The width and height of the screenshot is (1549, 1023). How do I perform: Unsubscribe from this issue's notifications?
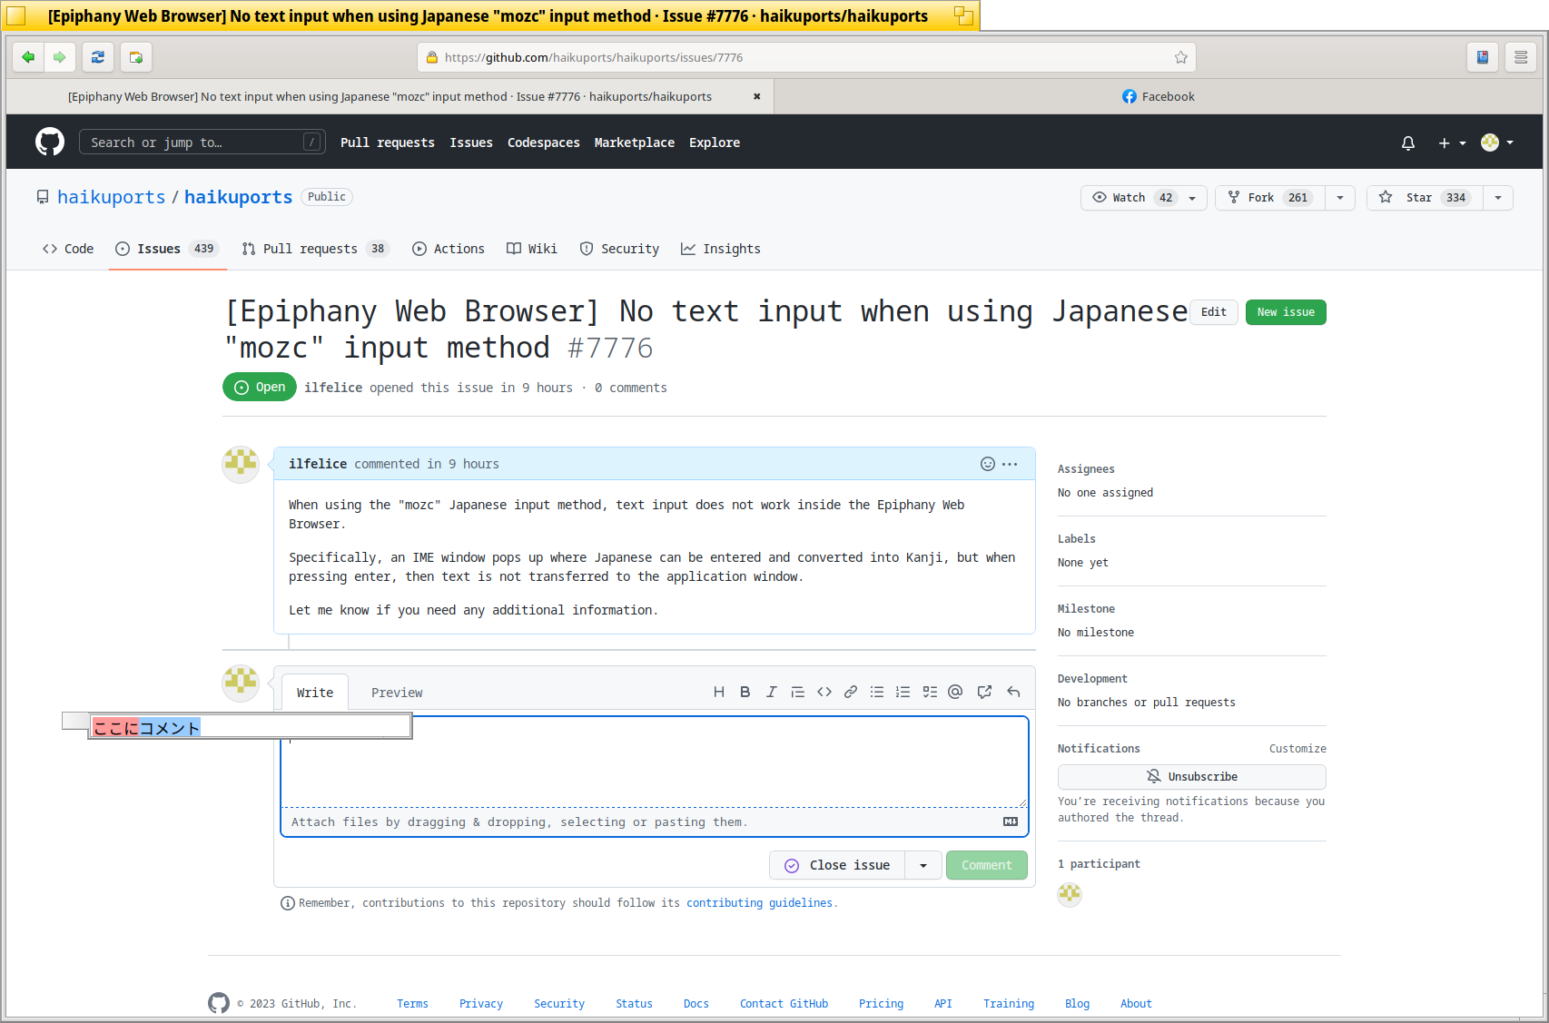click(1191, 776)
